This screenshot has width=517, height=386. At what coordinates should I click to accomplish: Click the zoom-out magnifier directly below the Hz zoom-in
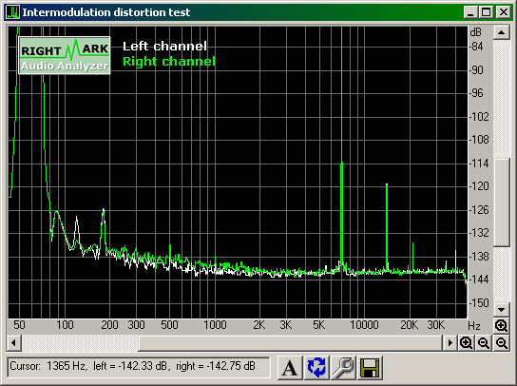point(502,343)
